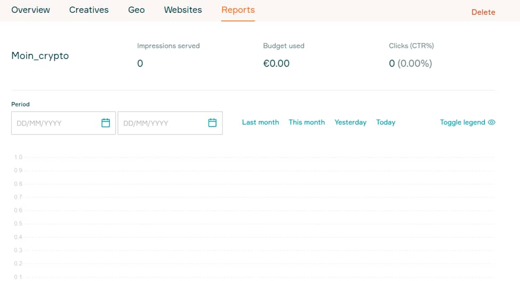Switch to the Overview tab

(30, 10)
